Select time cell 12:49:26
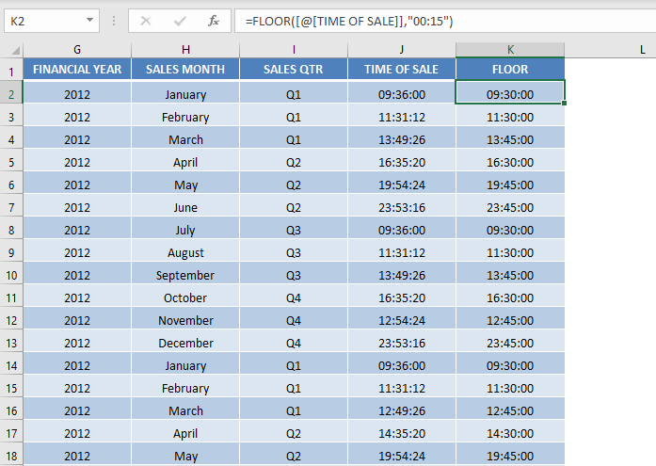This screenshot has width=656, height=466. pos(402,409)
